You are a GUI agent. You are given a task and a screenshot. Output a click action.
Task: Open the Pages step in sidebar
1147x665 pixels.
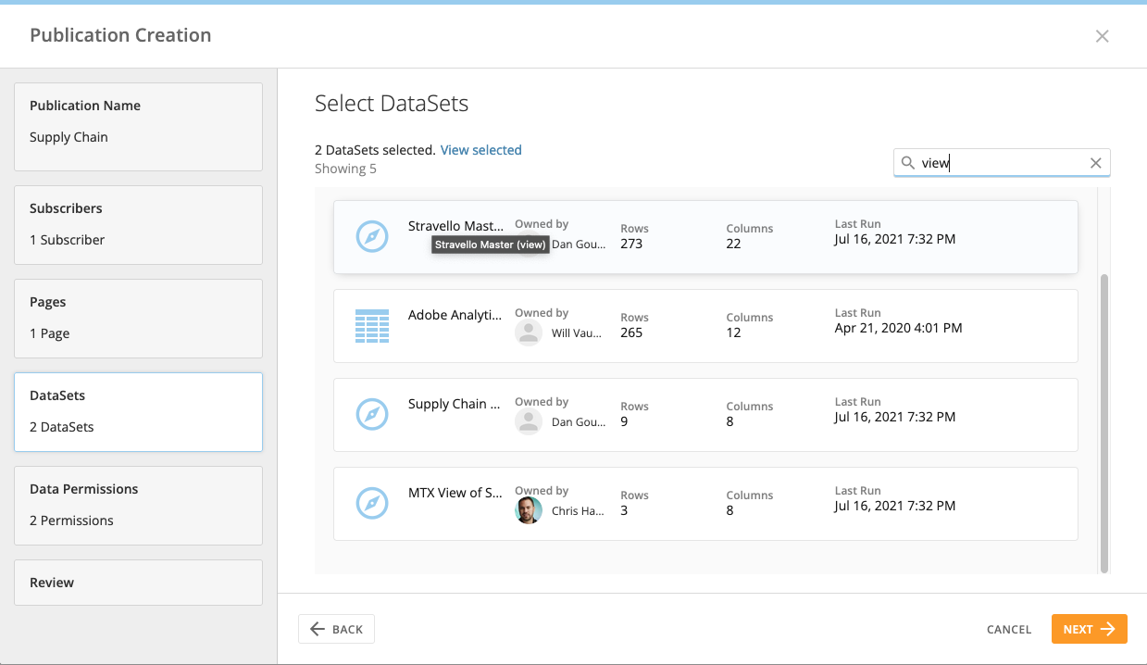[x=138, y=319]
